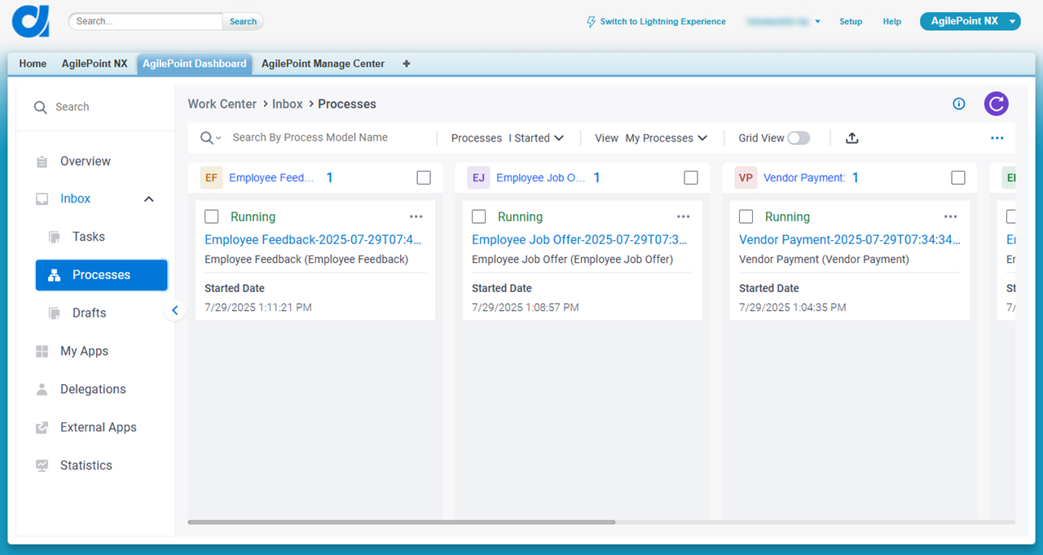
Task: Open the Setup link
Action: (851, 22)
